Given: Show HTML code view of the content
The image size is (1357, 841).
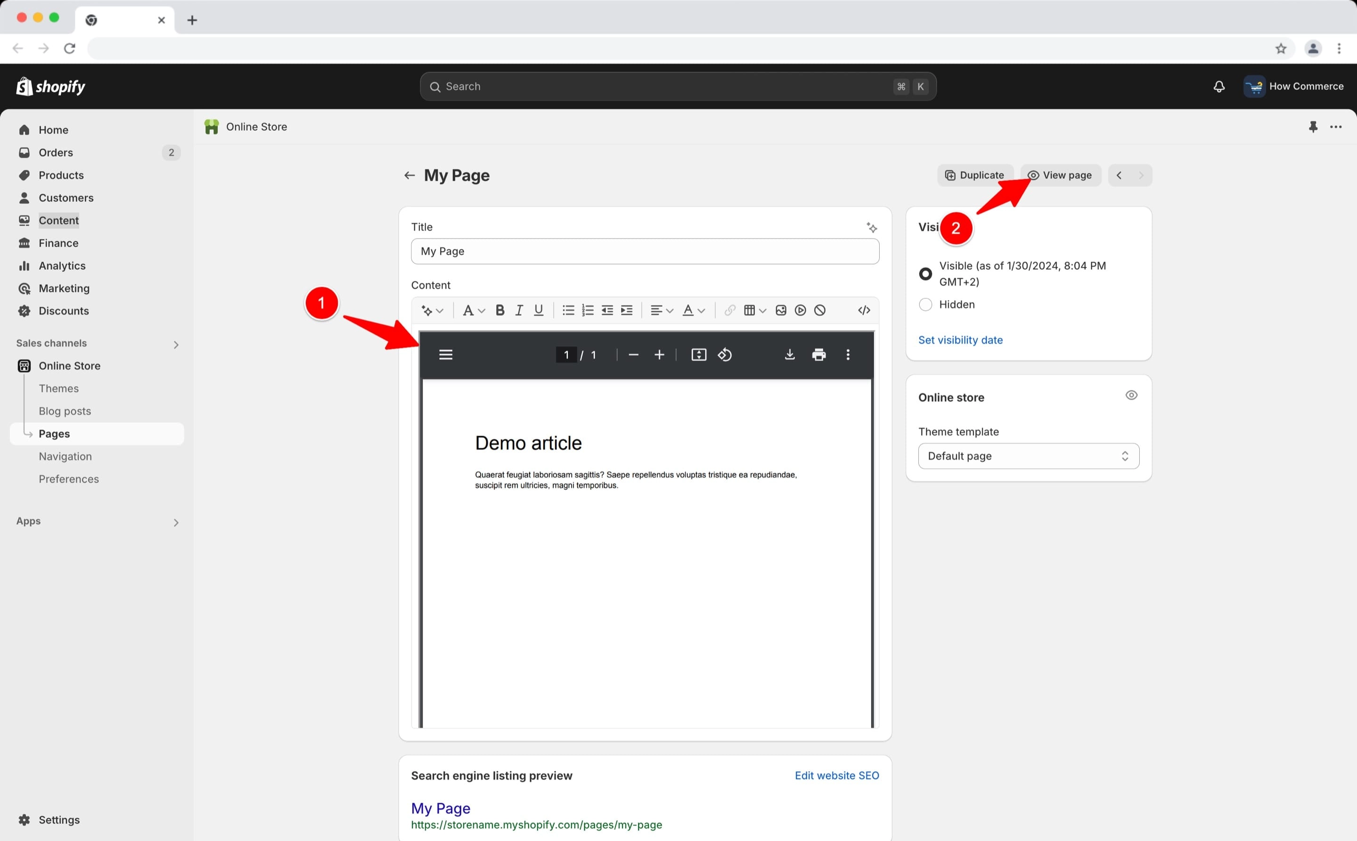Looking at the screenshot, I should pyautogui.click(x=864, y=310).
